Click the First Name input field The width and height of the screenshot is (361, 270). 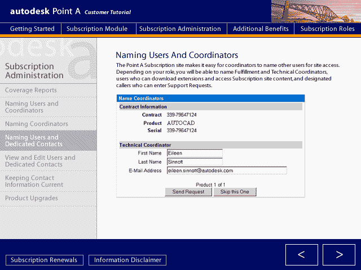click(195, 153)
